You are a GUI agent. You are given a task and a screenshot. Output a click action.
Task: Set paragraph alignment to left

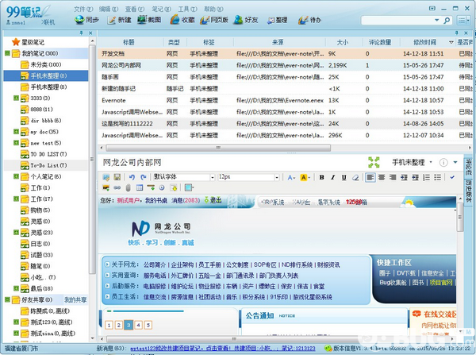370,177
